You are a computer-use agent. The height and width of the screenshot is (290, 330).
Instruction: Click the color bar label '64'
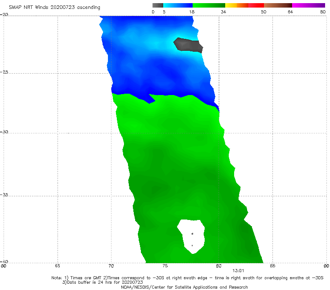[290, 12]
